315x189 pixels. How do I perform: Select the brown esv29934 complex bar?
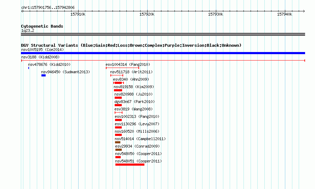tap(119, 150)
